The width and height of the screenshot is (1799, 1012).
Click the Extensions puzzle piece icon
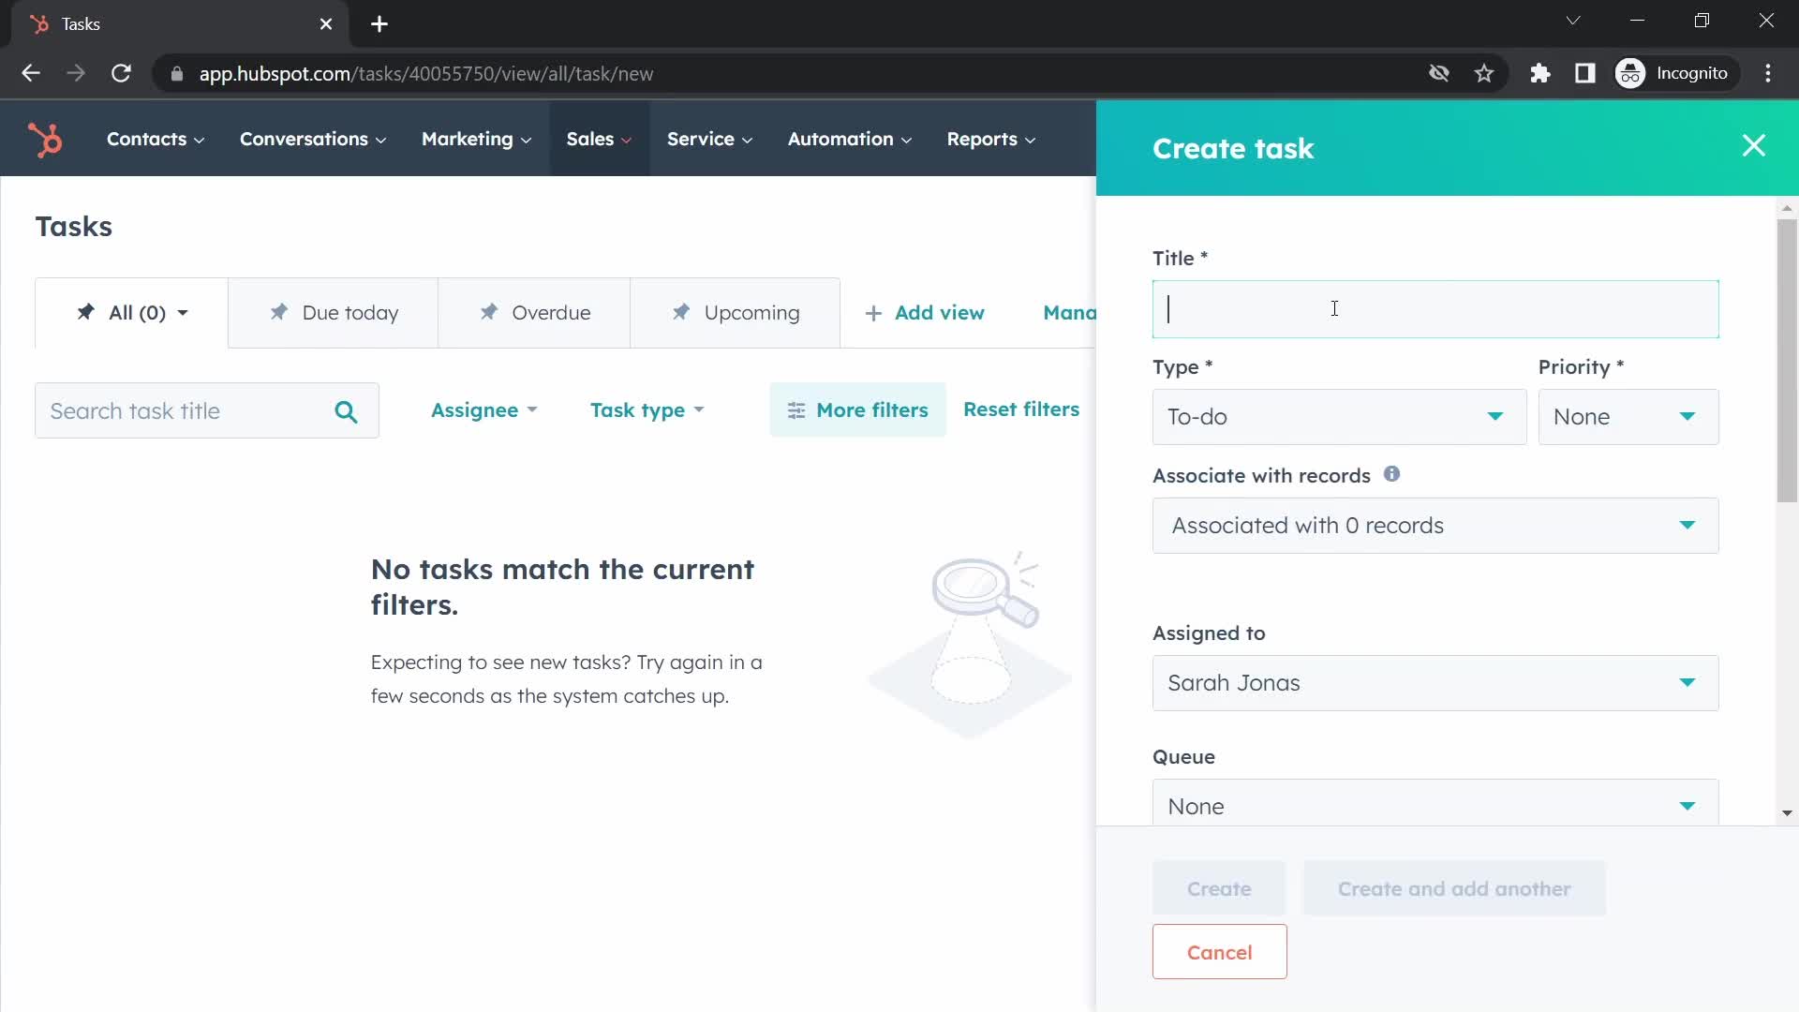(x=1539, y=73)
